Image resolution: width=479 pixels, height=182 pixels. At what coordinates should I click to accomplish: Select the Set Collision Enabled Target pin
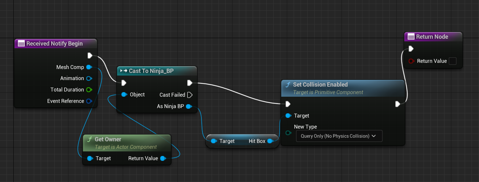click(x=288, y=116)
